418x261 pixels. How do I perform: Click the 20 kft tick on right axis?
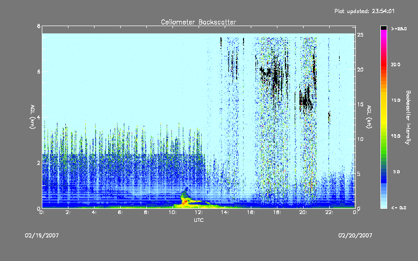click(x=360, y=69)
